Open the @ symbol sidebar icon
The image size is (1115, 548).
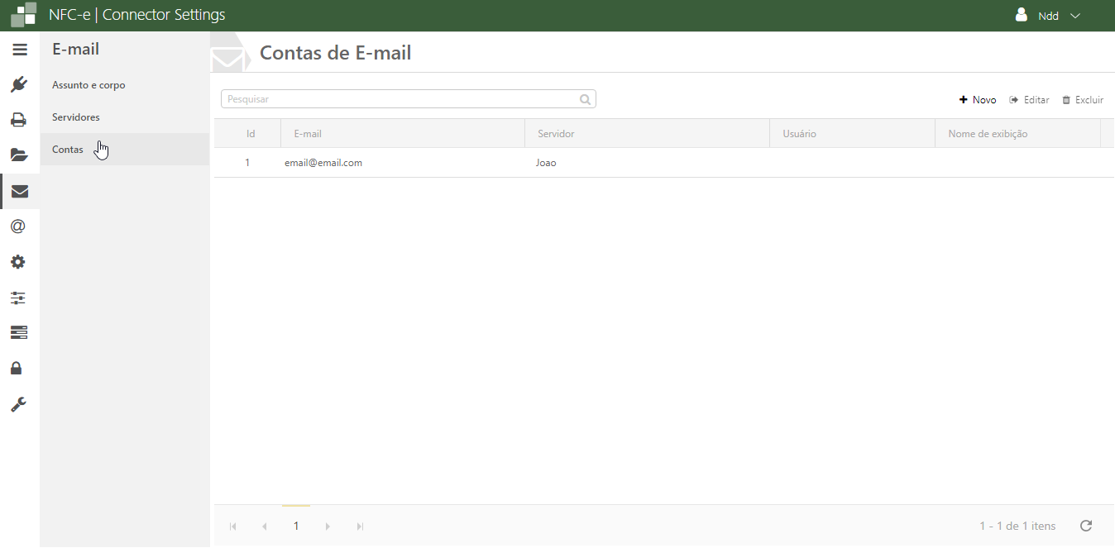[x=18, y=226]
